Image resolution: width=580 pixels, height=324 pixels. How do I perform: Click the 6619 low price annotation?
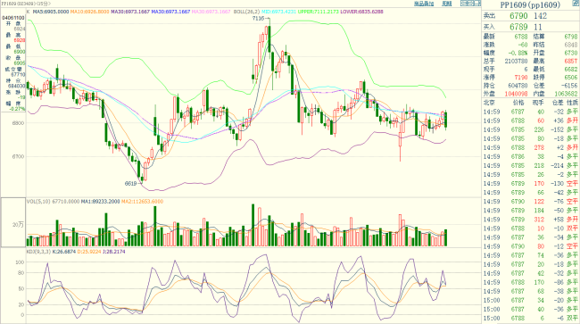click(130, 183)
